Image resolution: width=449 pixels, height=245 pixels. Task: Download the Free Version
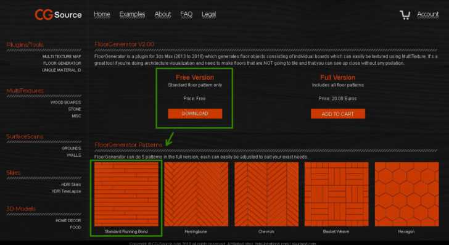pos(195,114)
